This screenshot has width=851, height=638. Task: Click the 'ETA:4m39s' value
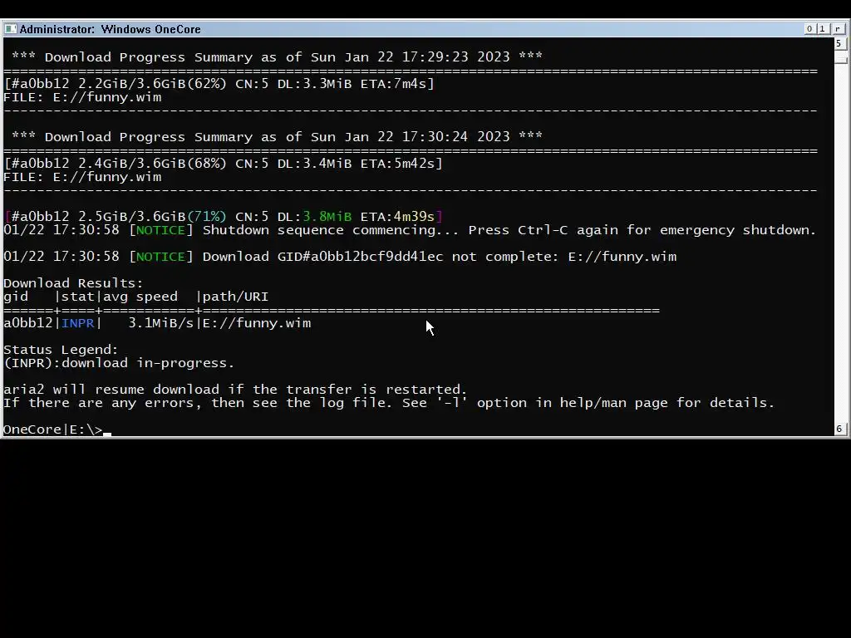pyautogui.click(x=397, y=217)
